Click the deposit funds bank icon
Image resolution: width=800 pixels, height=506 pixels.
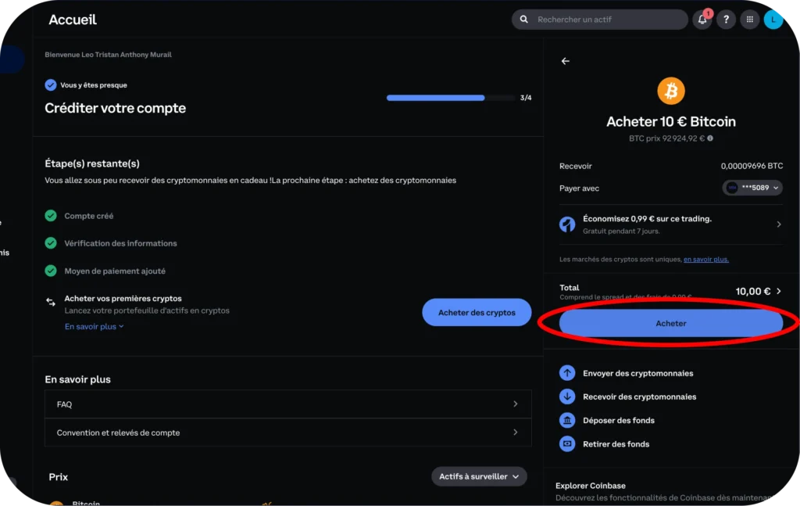pyautogui.click(x=567, y=420)
